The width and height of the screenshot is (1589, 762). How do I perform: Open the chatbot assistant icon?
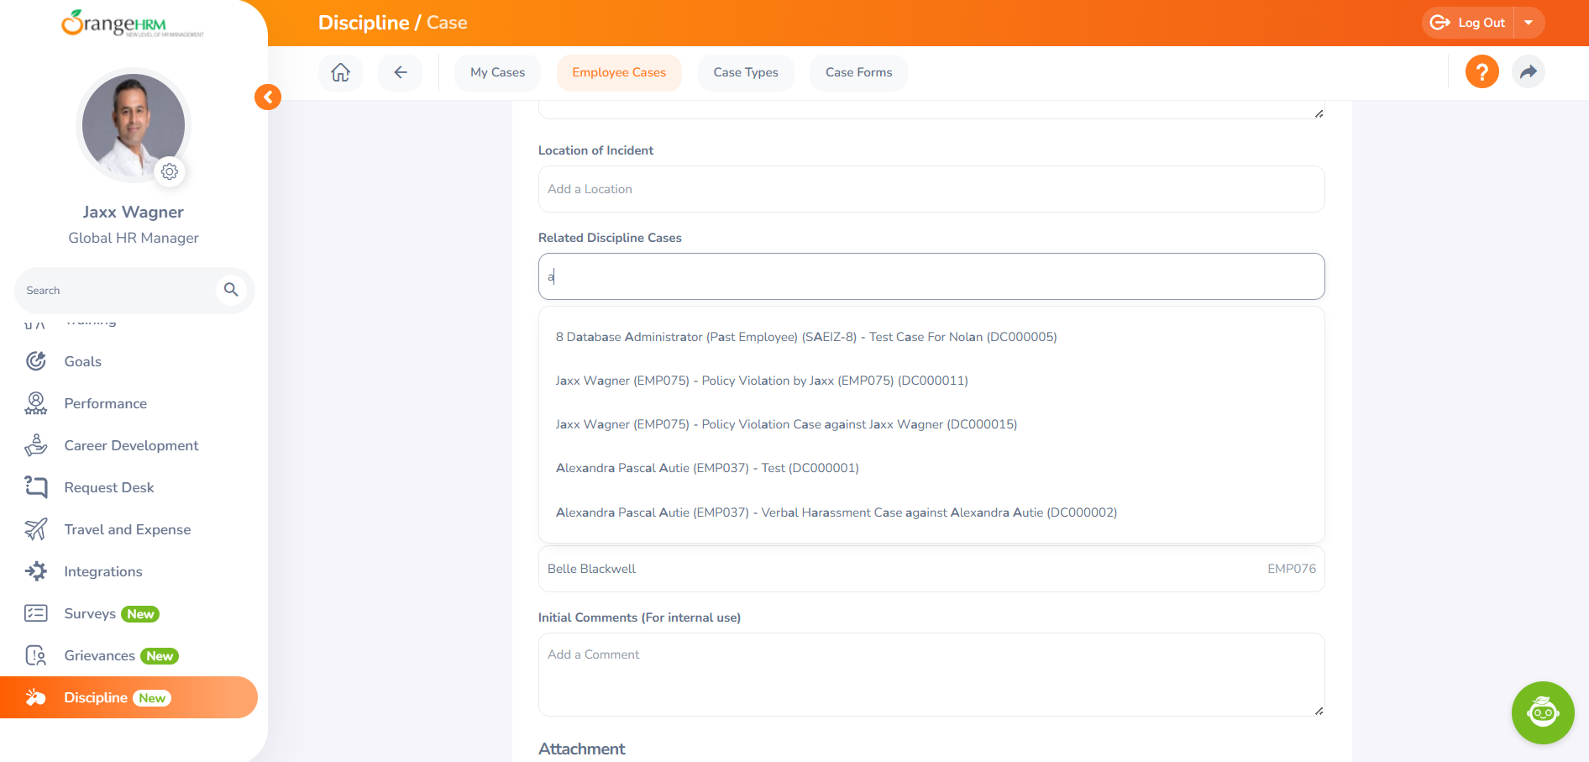coord(1542,712)
